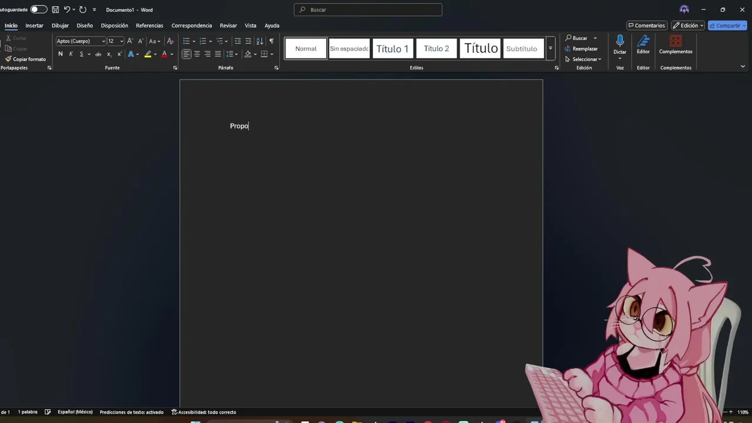Toggle italic (K) formatting
This screenshot has width=752, height=423.
[x=71, y=53]
